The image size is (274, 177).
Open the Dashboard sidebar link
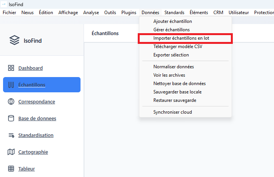pos(31,68)
